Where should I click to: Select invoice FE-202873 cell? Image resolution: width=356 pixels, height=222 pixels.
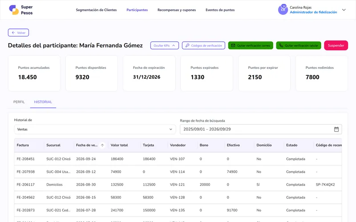coord(26,210)
